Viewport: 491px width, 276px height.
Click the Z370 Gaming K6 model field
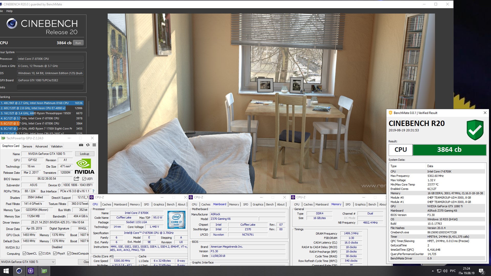234,219
